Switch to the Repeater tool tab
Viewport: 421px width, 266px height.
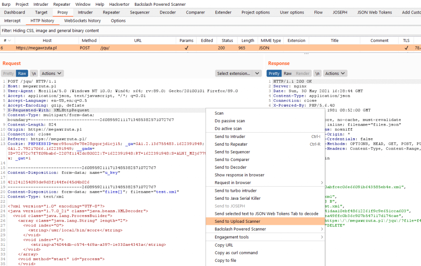coord(111,12)
